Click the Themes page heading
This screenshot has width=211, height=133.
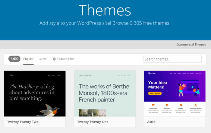[x=105, y=10]
